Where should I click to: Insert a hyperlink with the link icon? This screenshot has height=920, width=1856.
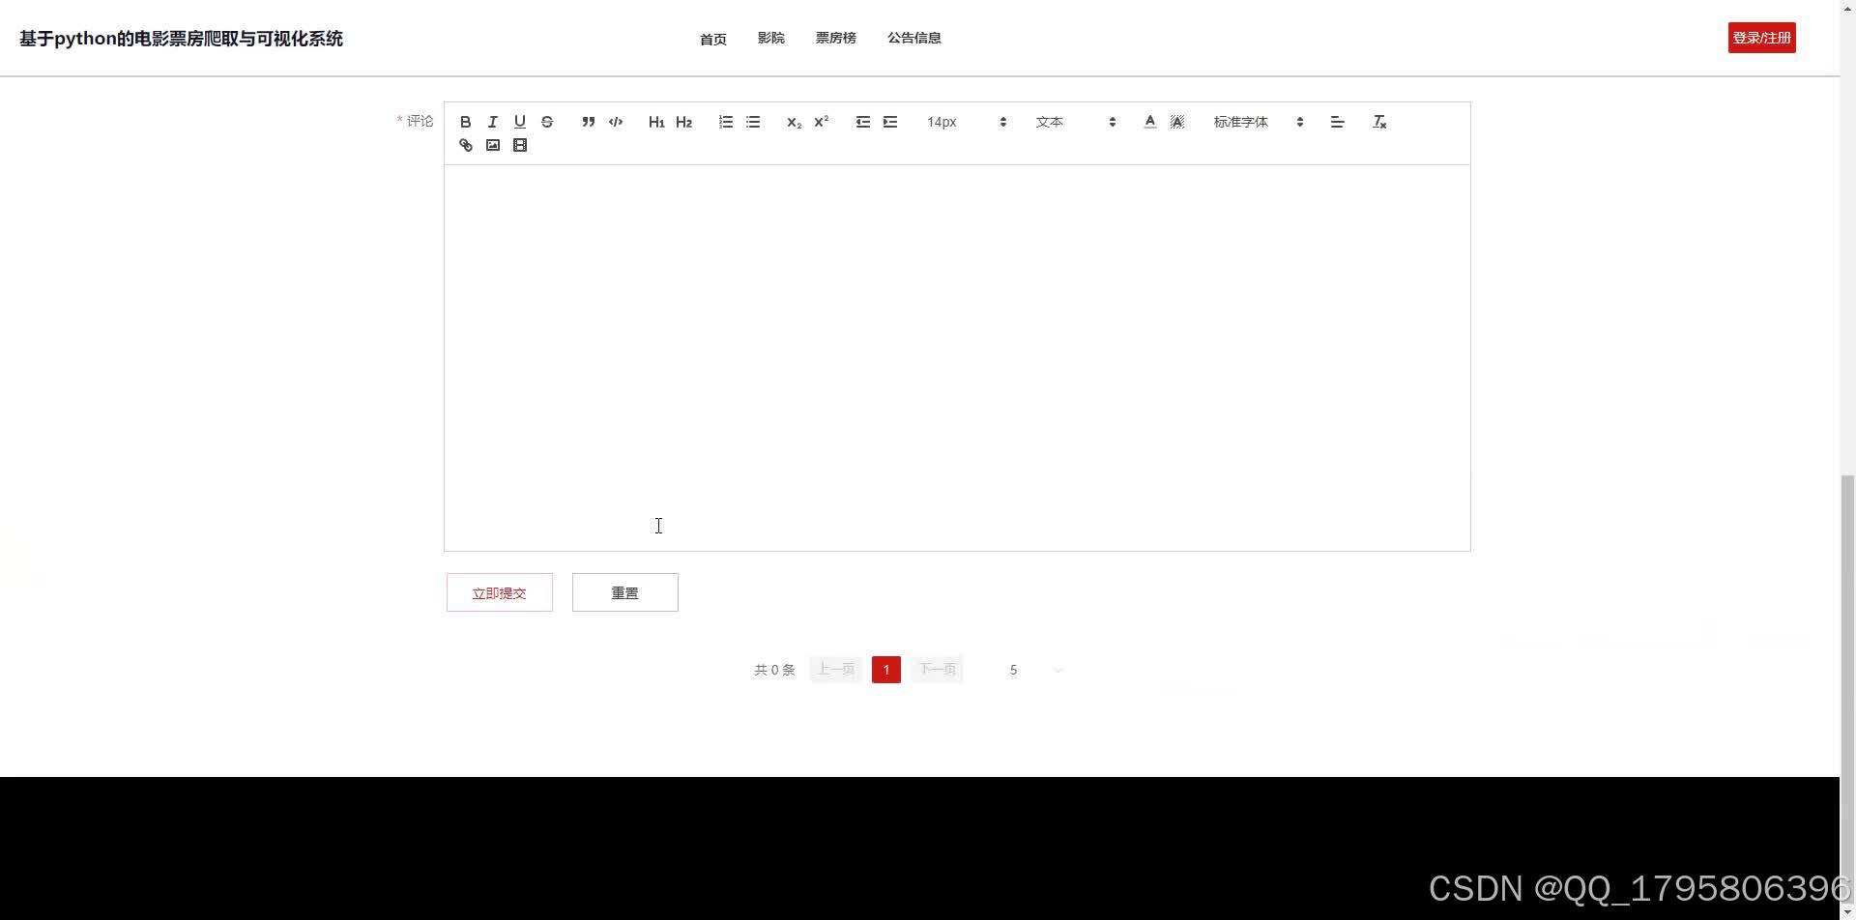point(465,145)
